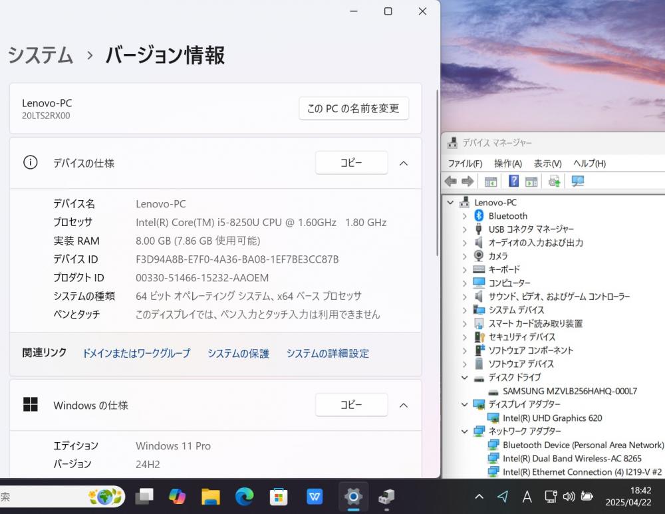Screen dimensions: 665x514
Task: Expand the オーディオの入力および出力 chevron
Action: click(x=464, y=243)
